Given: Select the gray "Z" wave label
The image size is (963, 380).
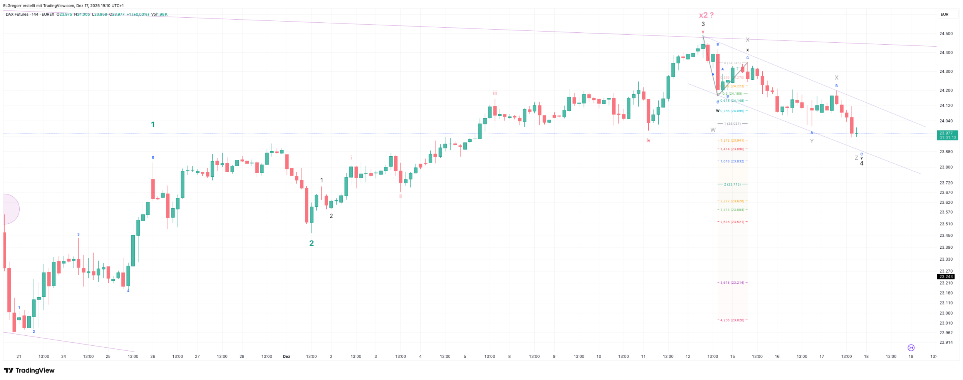Looking at the screenshot, I should point(856,158).
